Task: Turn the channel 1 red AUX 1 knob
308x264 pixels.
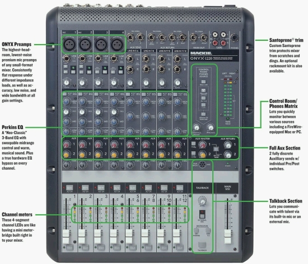Action: pyautogui.click(x=67, y=145)
